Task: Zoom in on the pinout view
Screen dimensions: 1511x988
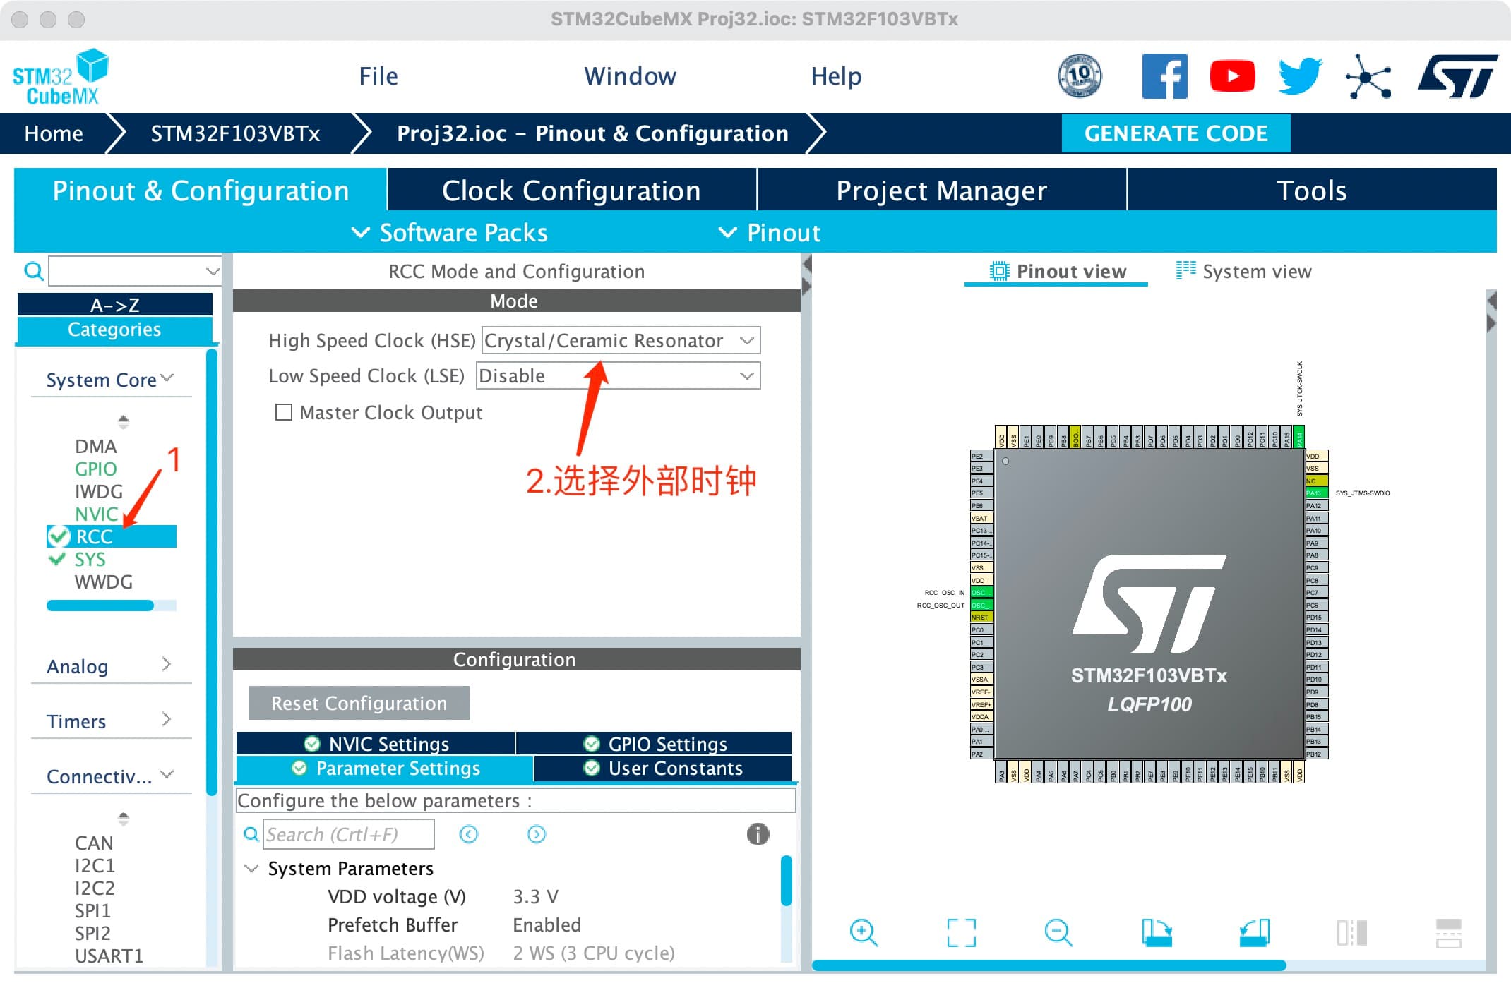Action: click(x=864, y=933)
